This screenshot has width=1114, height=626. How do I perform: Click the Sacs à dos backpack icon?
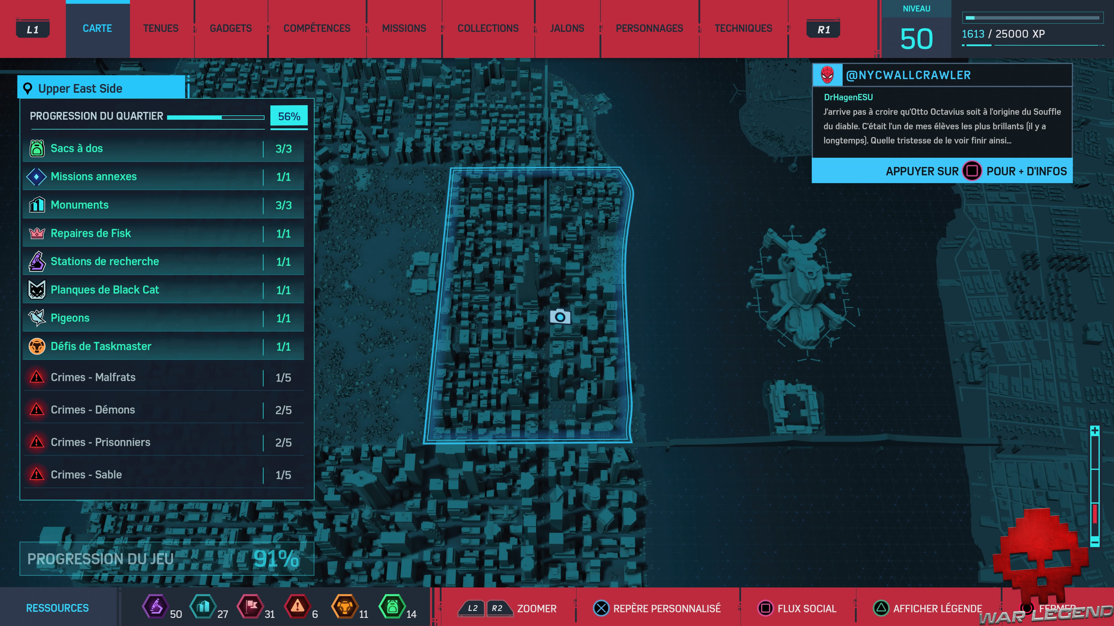click(x=37, y=148)
